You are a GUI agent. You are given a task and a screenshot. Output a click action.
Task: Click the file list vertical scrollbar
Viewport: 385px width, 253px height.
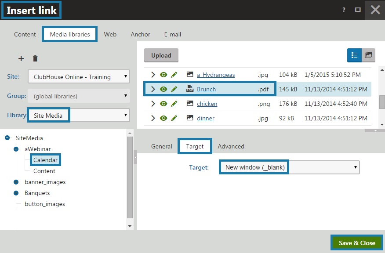[x=382, y=101]
